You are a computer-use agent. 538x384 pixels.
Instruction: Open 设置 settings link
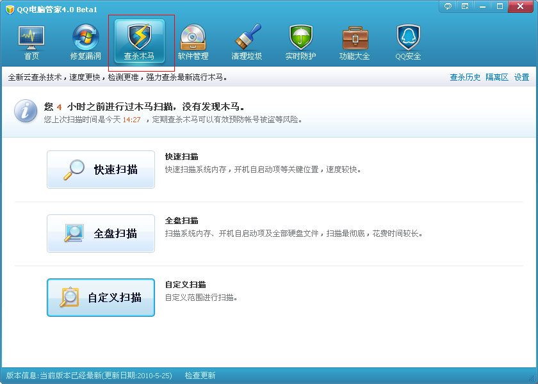(x=521, y=77)
